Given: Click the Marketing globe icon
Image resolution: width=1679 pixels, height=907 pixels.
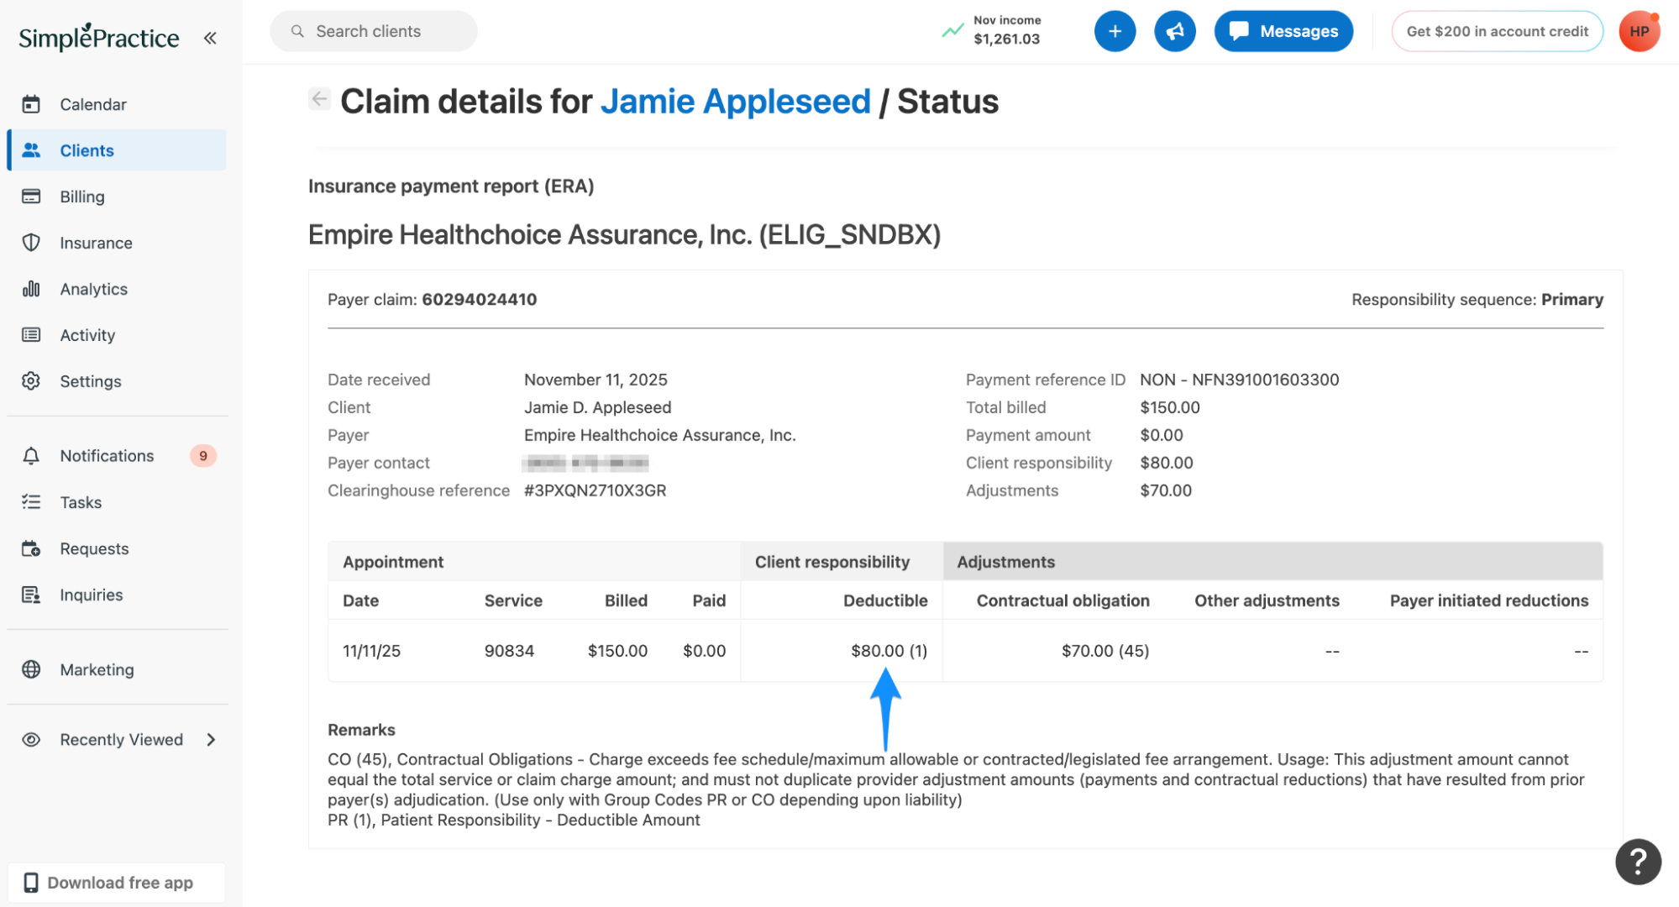Looking at the screenshot, I should click(31, 669).
